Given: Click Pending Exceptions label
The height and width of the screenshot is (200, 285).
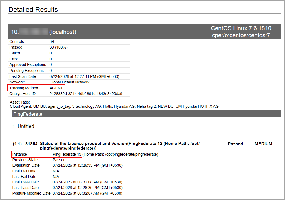Looking at the screenshot, I should coord(27,71).
